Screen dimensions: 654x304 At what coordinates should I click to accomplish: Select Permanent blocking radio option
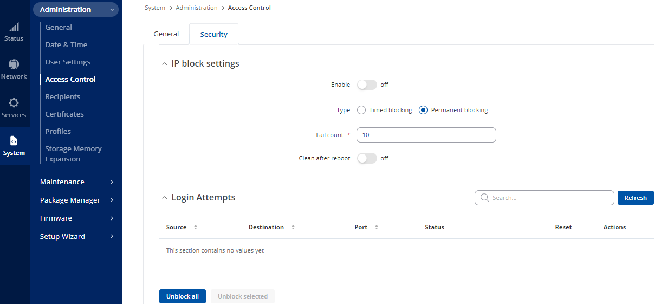pos(424,110)
